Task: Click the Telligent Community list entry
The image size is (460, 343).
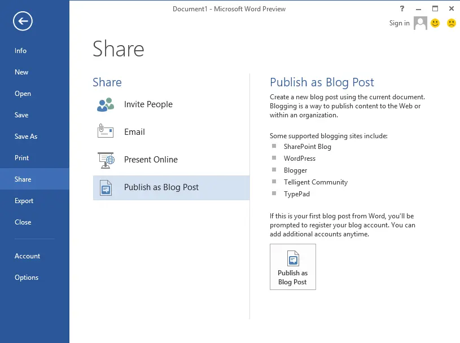Action: click(x=316, y=182)
